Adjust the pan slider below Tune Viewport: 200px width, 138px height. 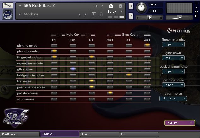point(150,18)
